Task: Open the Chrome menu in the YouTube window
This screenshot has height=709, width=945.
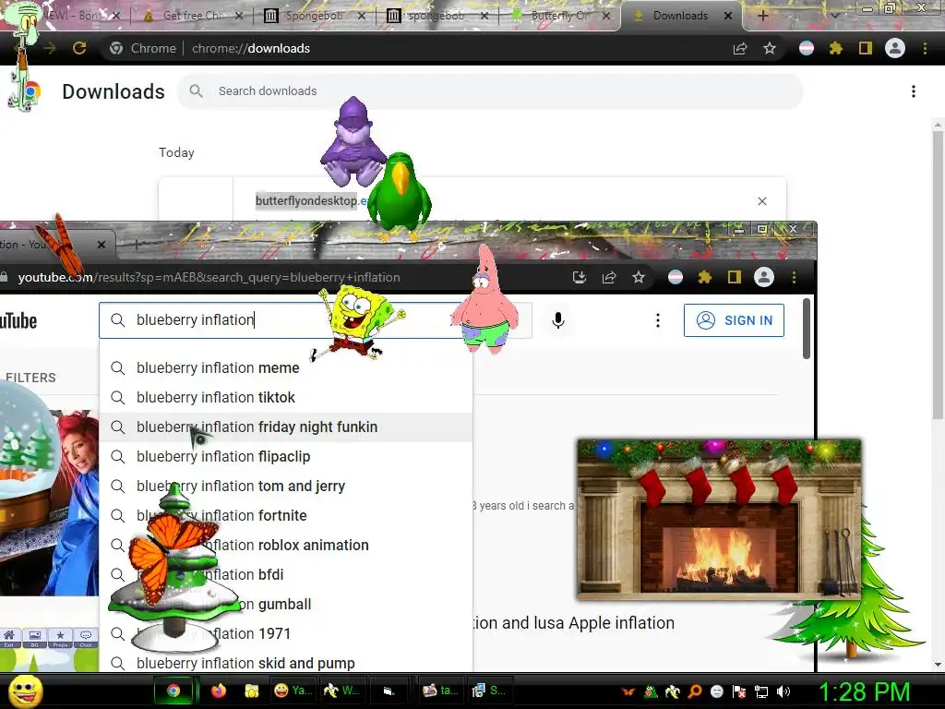Action: (x=794, y=277)
